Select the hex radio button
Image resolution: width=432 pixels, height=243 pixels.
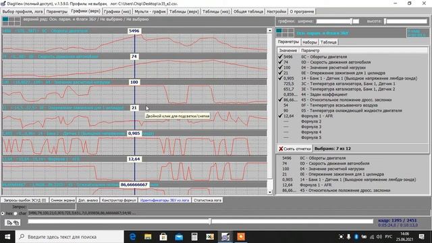(x=3, y=213)
